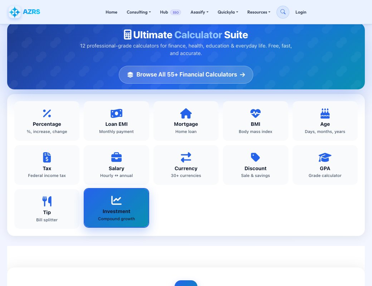The width and height of the screenshot is (372, 286).
Task: Click the Login link
Action: (x=301, y=12)
